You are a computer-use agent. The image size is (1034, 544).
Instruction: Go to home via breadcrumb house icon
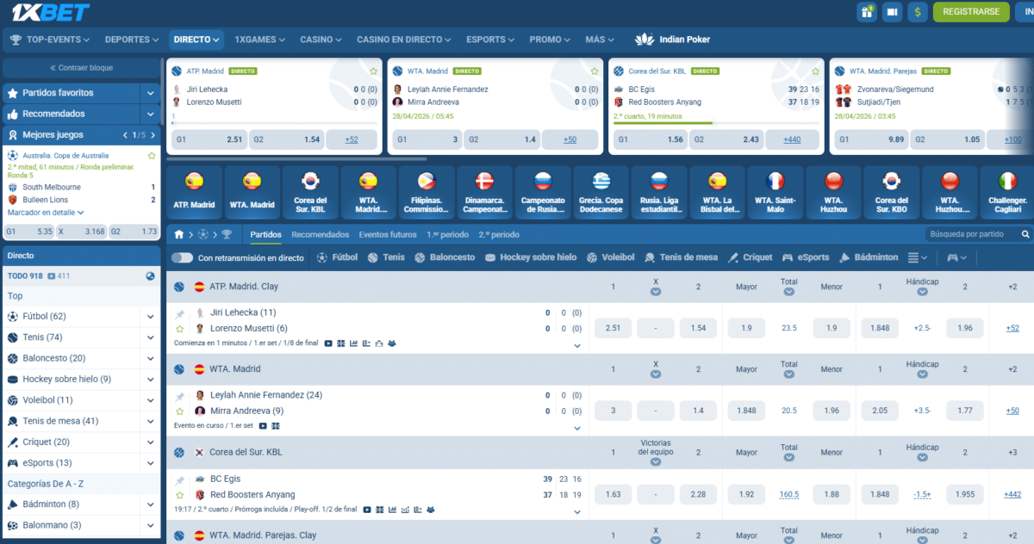[x=178, y=234]
